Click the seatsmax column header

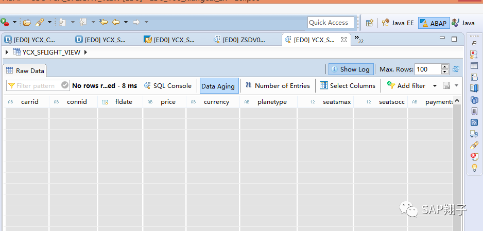tap(325, 102)
